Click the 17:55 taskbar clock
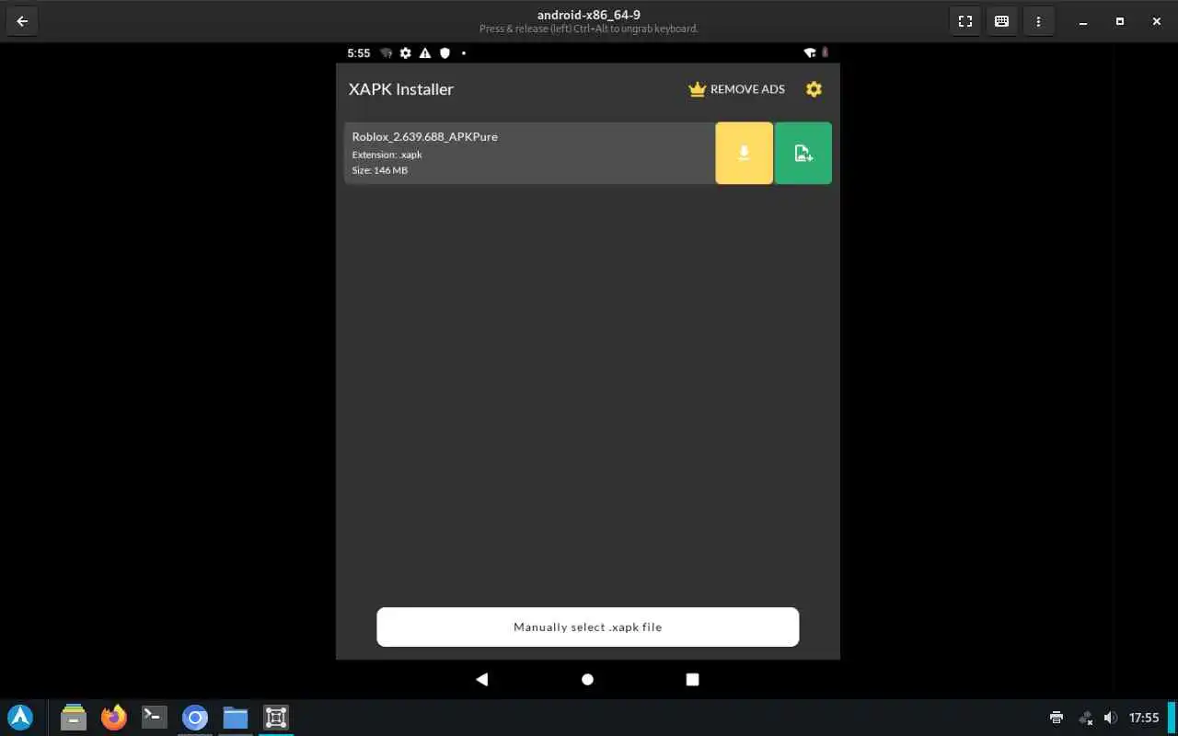1178x736 pixels. coord(1144,718)
